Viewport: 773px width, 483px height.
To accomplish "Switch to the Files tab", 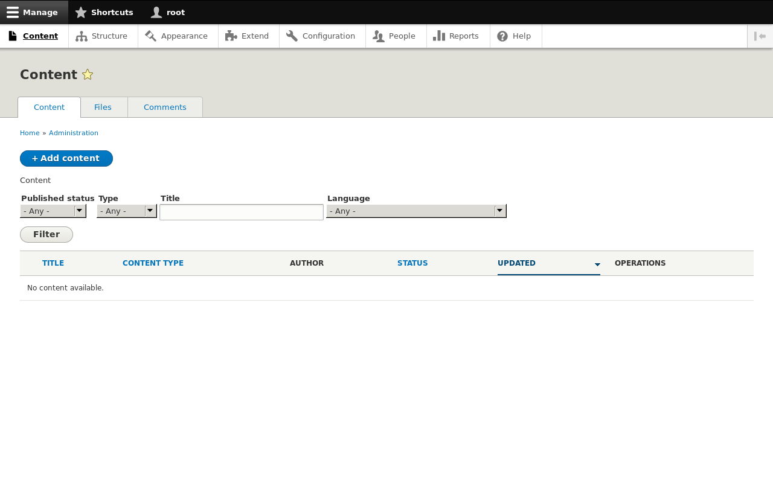I will (103, 107).
